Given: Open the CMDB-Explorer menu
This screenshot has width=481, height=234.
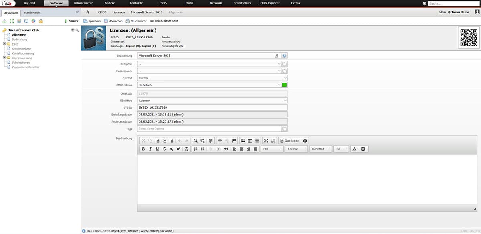Looking at the screenshot, I should (269, 3).
